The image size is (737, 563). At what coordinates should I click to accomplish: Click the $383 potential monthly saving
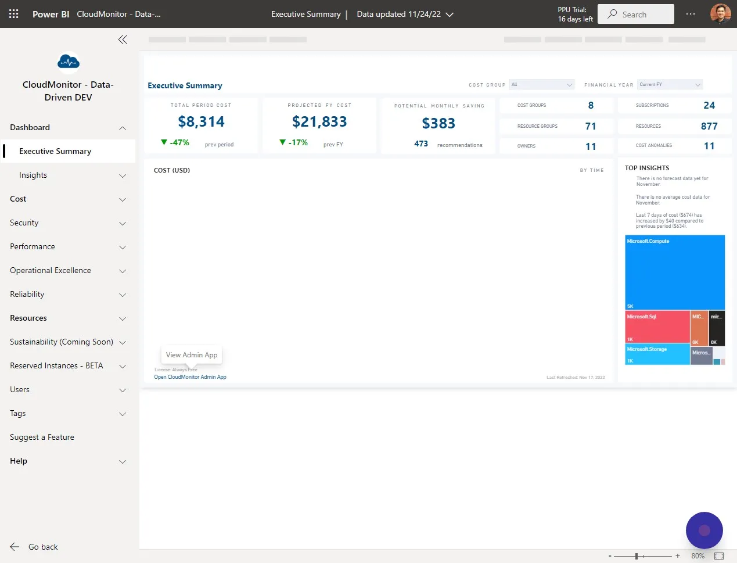(438, 123)
